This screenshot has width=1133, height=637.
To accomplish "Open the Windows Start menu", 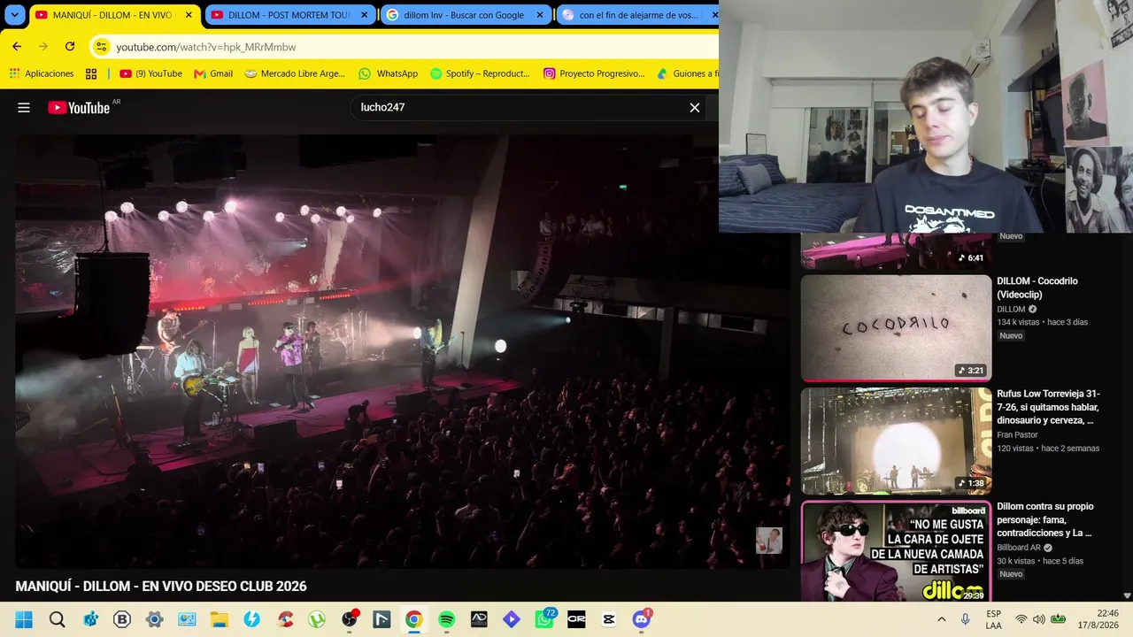I will 24,619.
